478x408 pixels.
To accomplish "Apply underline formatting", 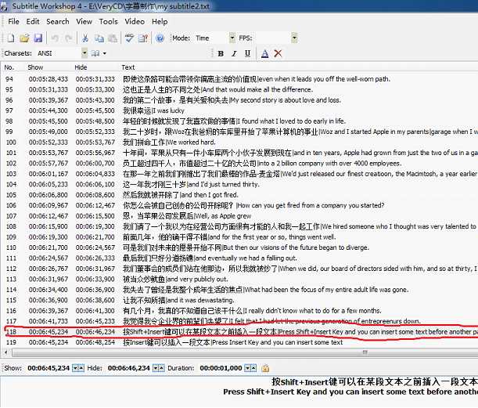I will point(247,54).
